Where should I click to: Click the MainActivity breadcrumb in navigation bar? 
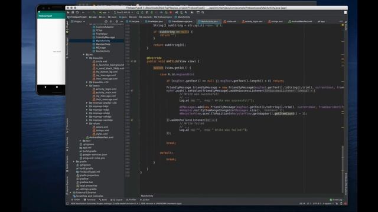tap(183, 17)
